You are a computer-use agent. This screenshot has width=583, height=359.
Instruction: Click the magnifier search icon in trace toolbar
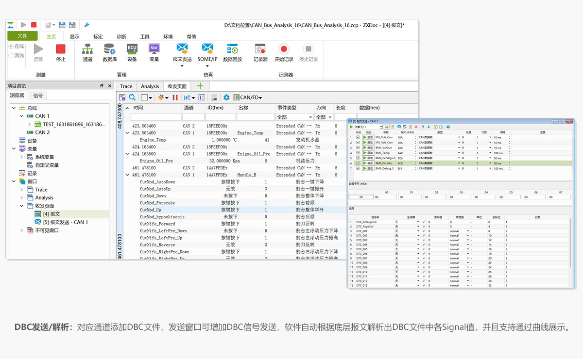pyautogui.click(x=132, y=98)
